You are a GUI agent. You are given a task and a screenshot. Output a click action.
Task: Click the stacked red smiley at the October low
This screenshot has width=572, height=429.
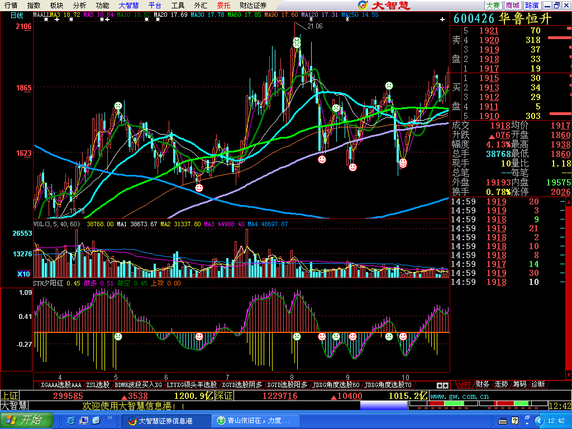403,163
